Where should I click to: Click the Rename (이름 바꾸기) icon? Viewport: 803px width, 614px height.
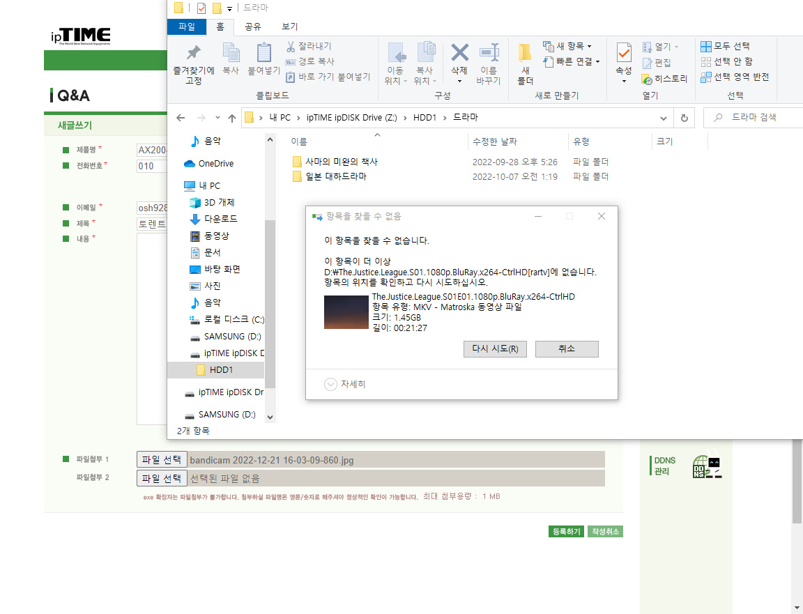click(x=489, y=63)
